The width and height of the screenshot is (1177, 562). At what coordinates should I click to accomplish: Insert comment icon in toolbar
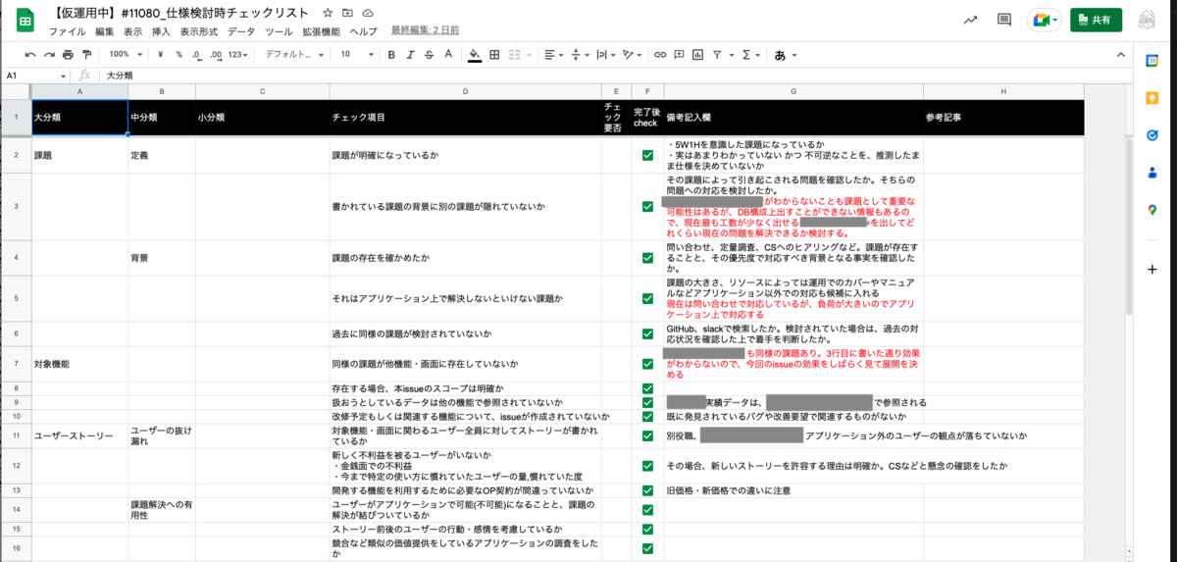680,55
